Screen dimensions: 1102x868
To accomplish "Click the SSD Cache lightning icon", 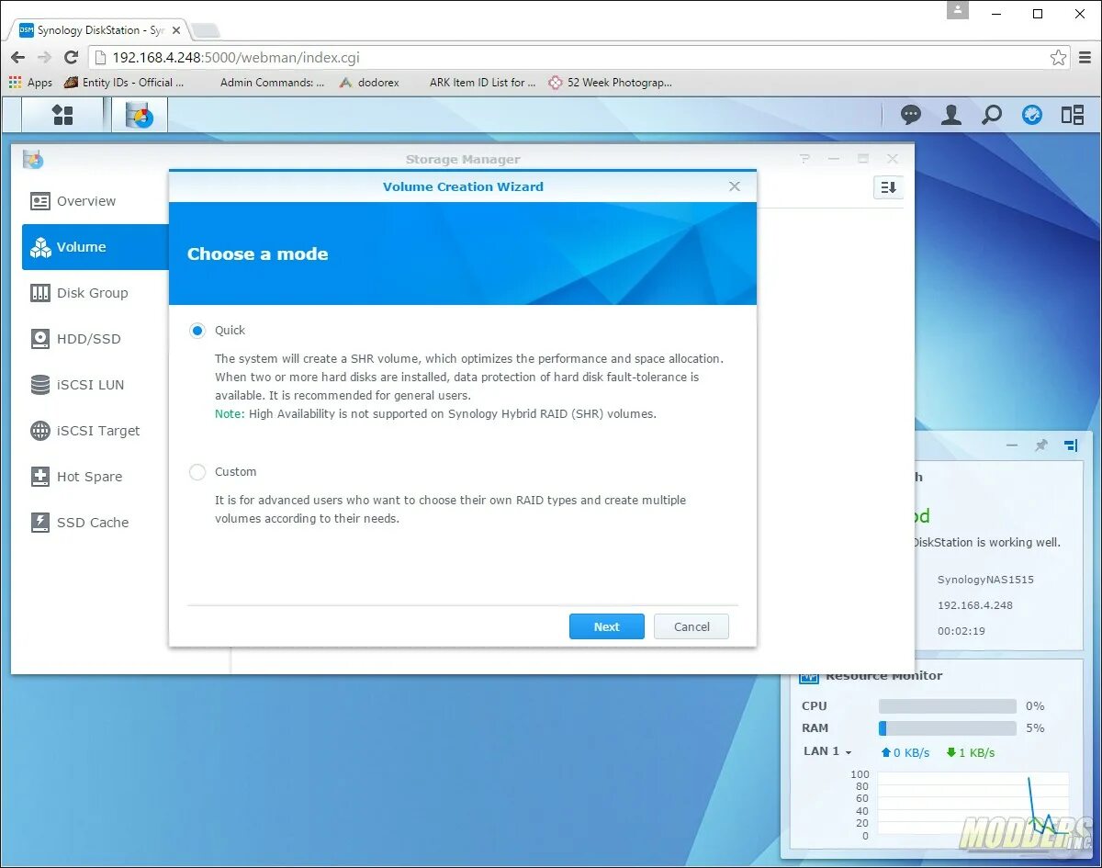I will coord(40,523).
